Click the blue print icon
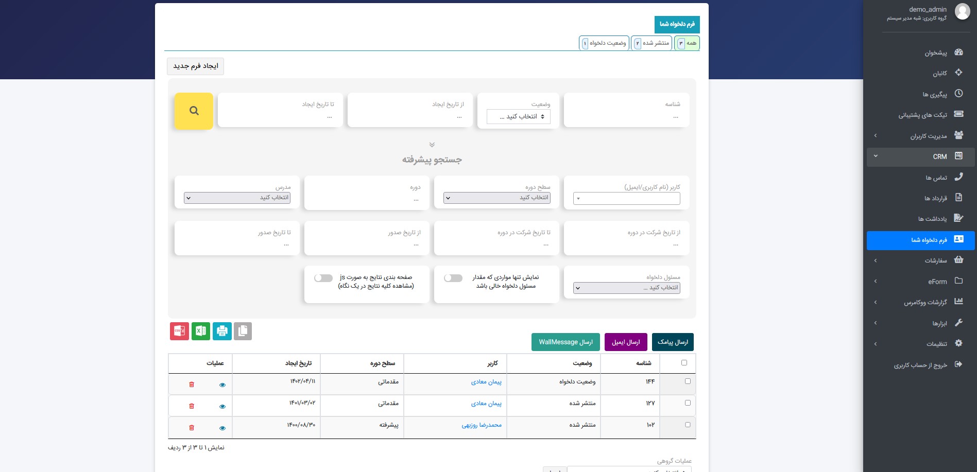 pyautogui.click(x=222, y=331)
